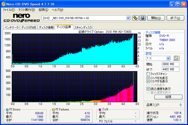Click the PI Errors average 636.68
This screenshot has width=188, height=125.
(x=39, y=113)
